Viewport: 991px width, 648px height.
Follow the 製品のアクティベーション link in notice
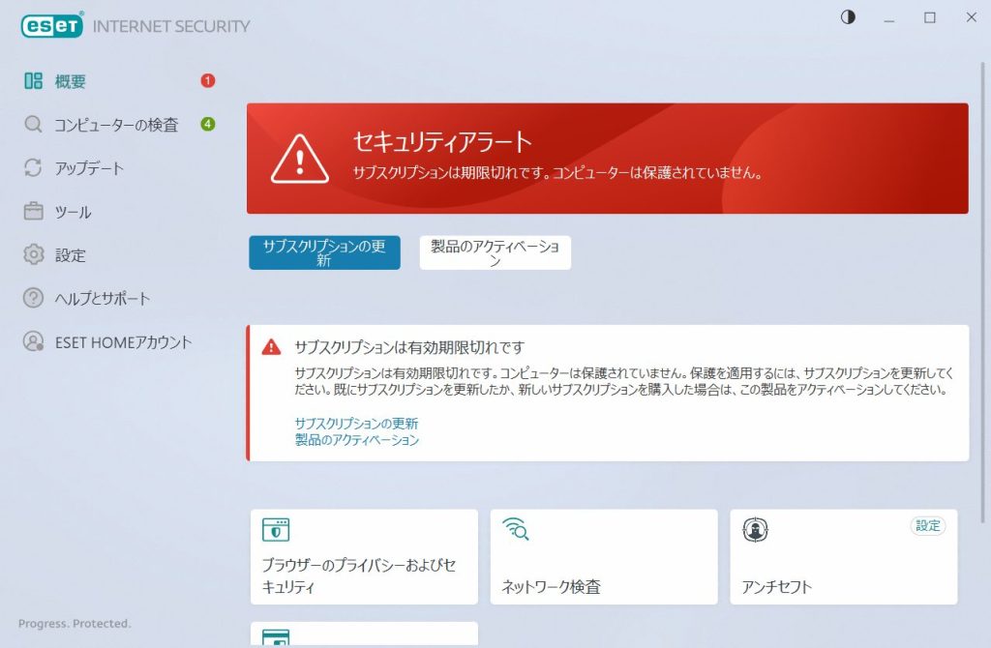(x=356, y=440)
